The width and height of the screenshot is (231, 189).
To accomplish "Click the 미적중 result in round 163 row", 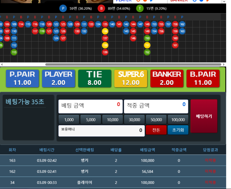I will [x=210, y=160].
